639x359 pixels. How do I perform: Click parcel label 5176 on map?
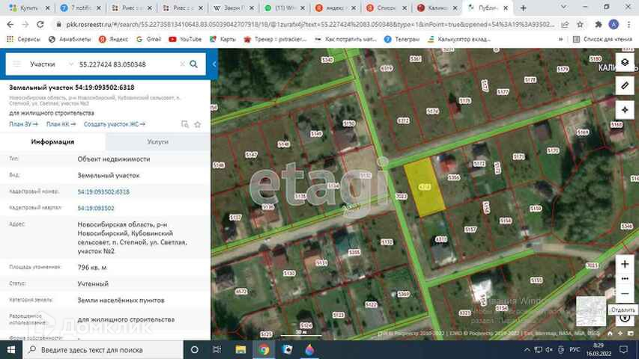coord(432,111)
